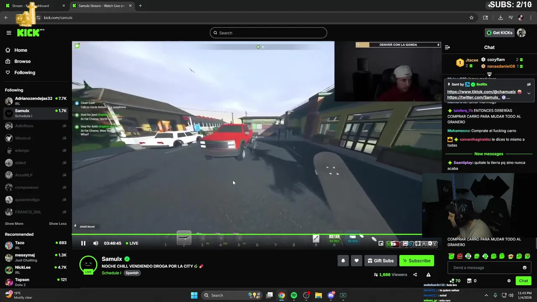
Task: Go back with the browser back arrow
Action: [6, 18]
